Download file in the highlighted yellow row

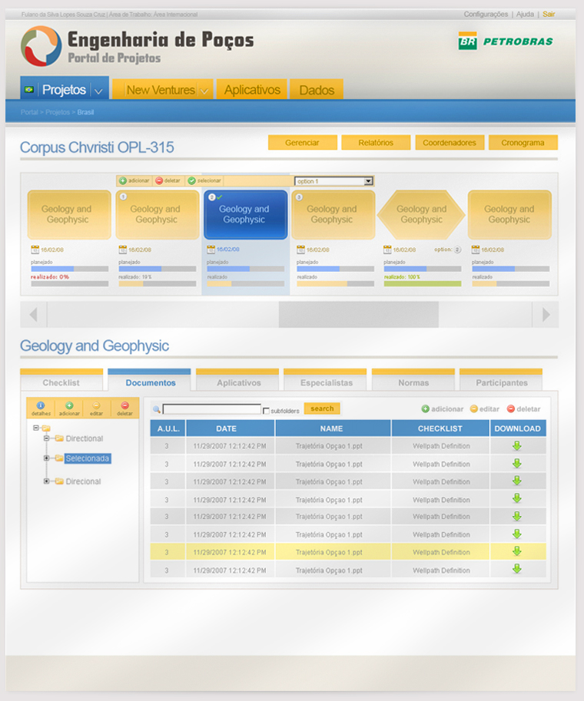[517, 551]
